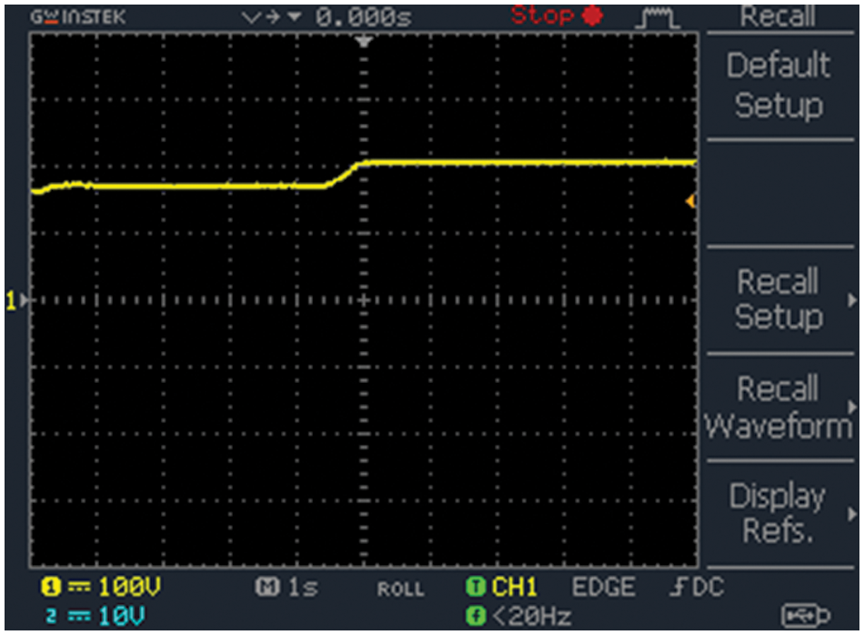Click the trigger position marker above the grid
Image resolution: width=864 pixels, height=635 pixels.
point(365,42)
